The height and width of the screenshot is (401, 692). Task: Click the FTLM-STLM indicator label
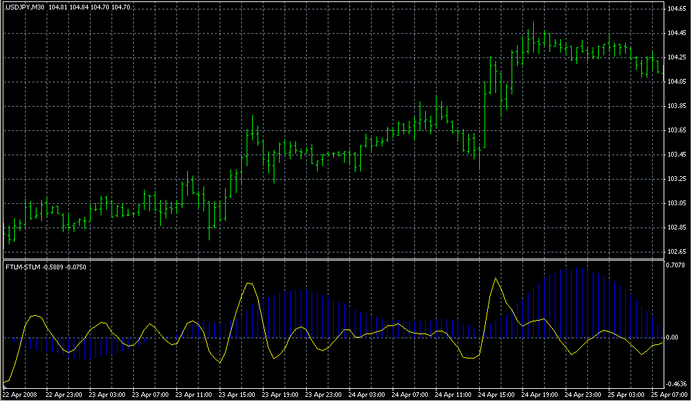pyautogui.click(x=22, y=266)
